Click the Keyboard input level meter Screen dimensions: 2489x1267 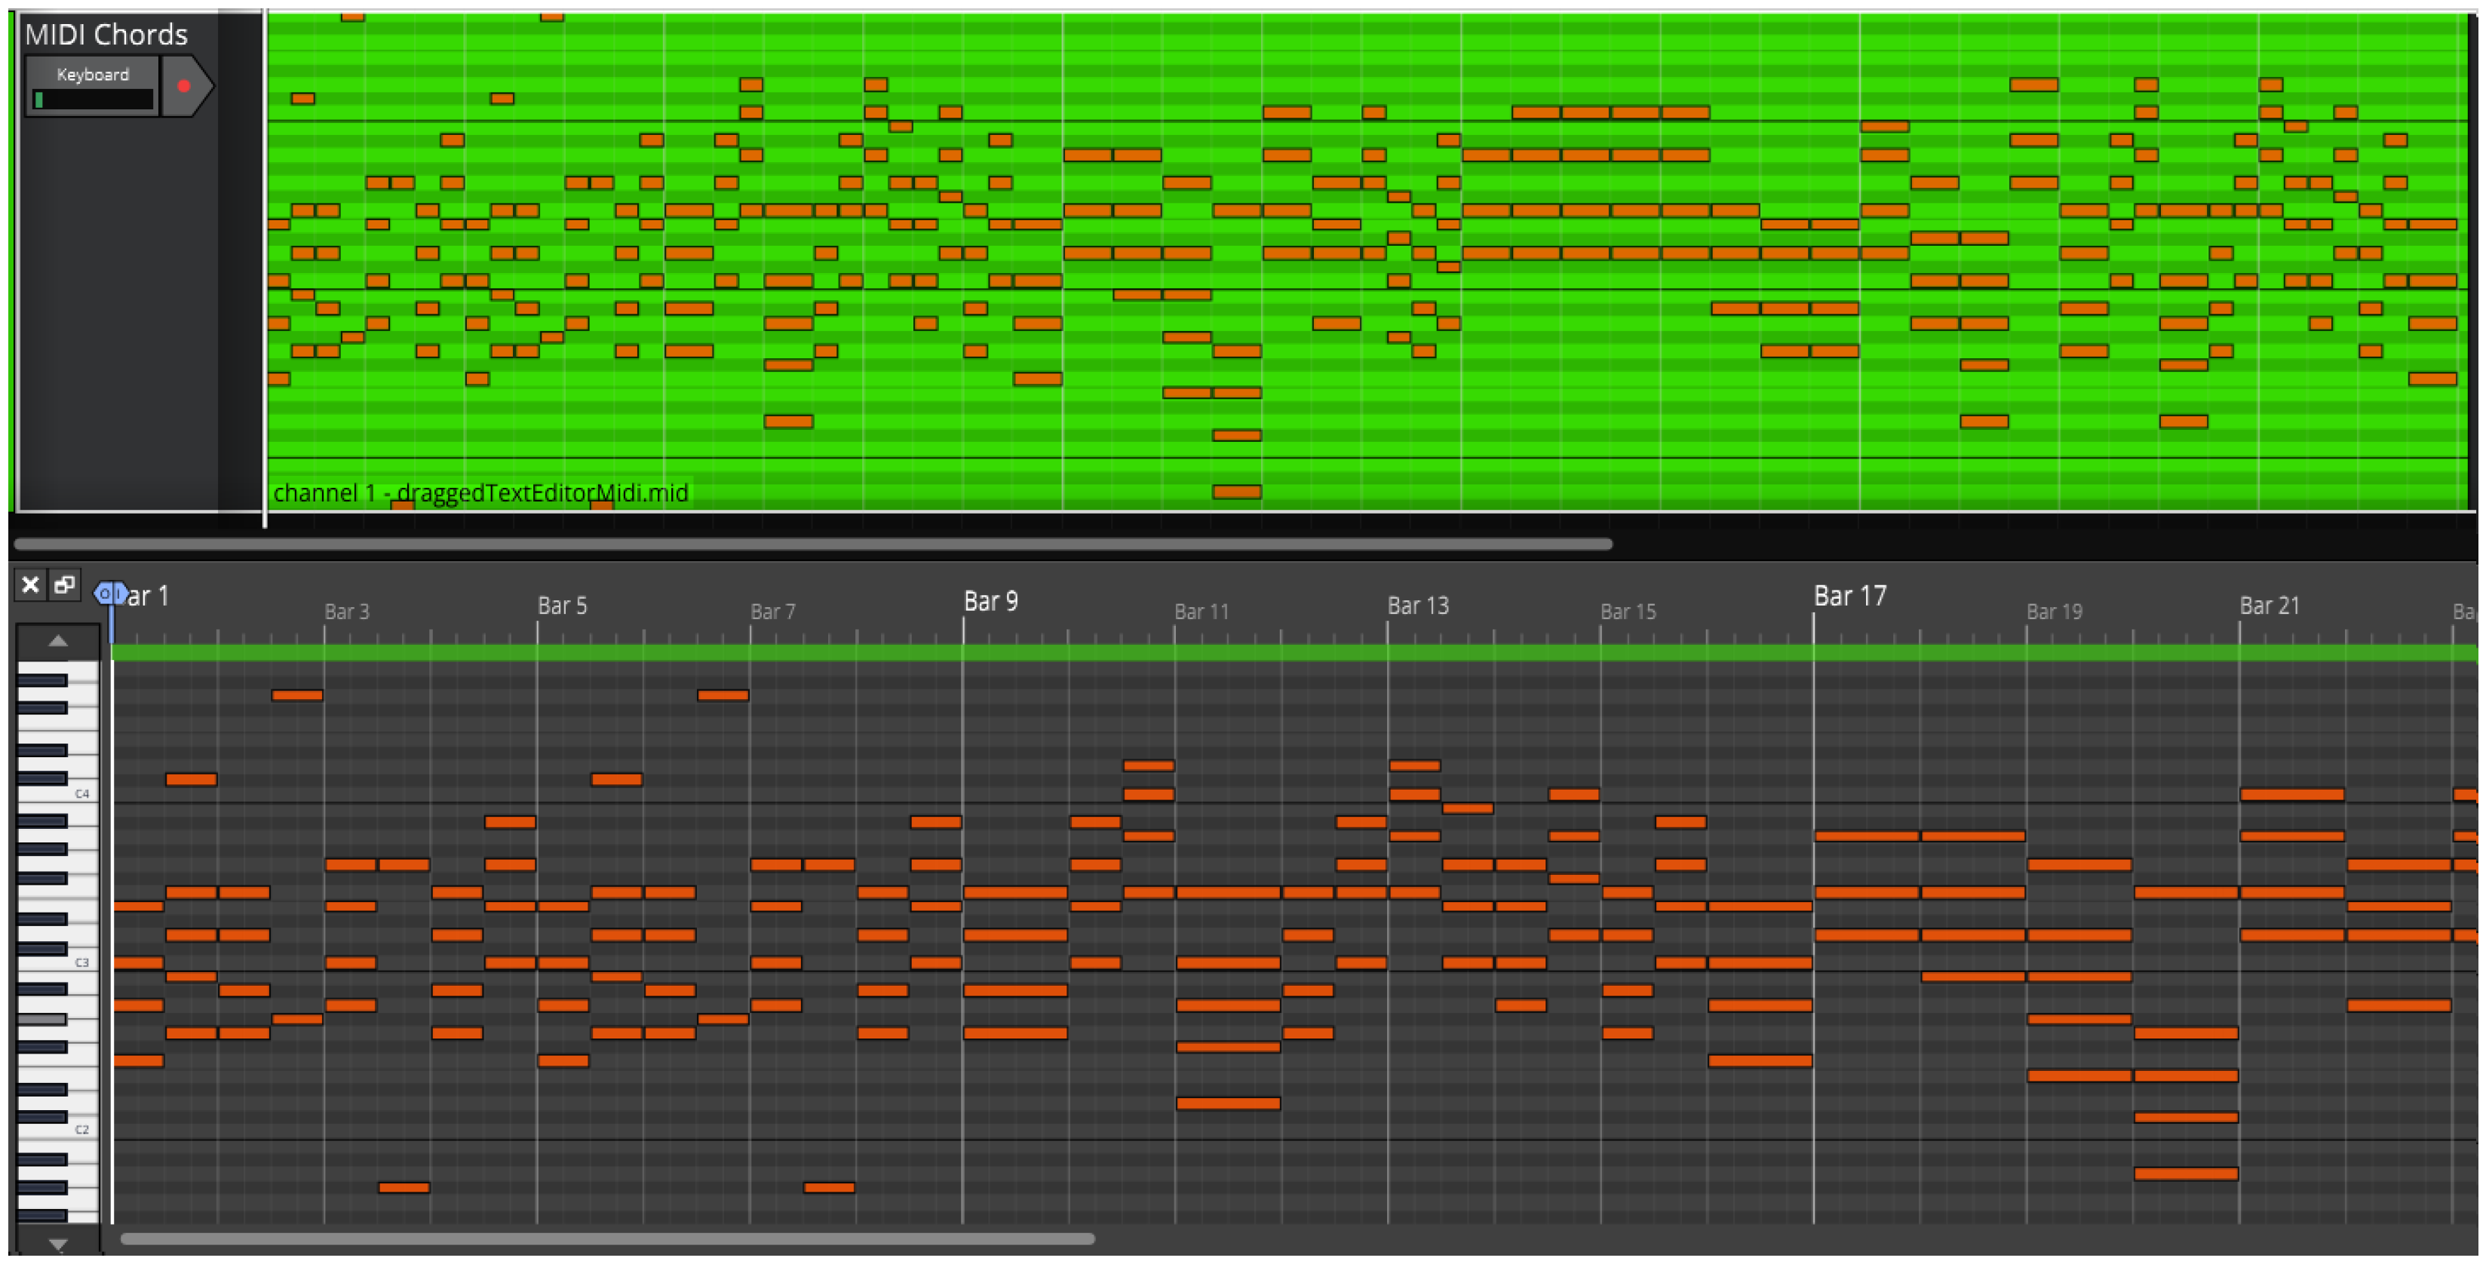pos(93,100)
